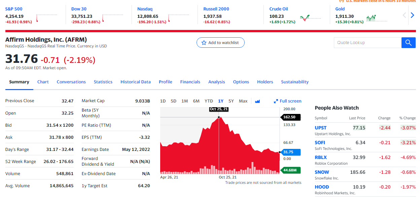The height and width of the screenshot is (202, 420).
Task: Open the Dow 30 index link
Action: [x=79, y=9]
